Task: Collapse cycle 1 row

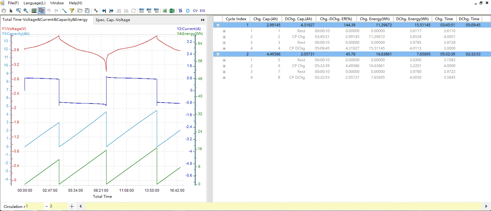Action: click(218, 25)
